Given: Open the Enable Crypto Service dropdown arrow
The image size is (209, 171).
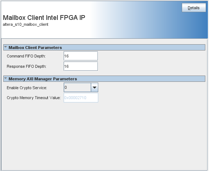Looking at the screenshot, I should (95, 87).
